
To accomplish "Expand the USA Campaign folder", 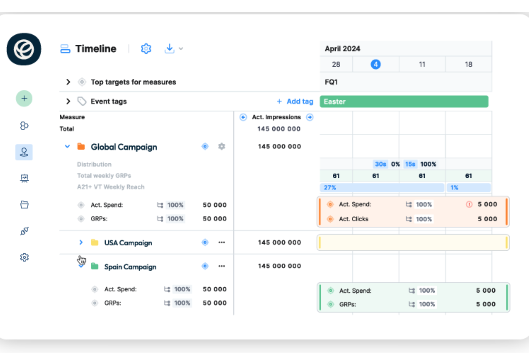I will coord(81,242).
